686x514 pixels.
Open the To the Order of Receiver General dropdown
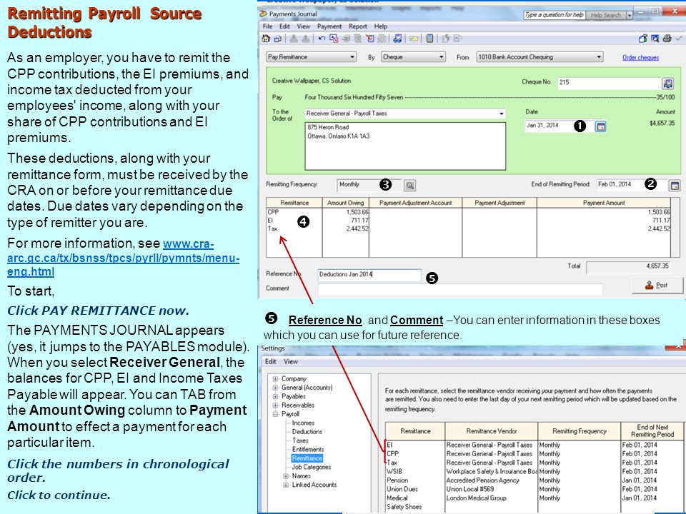coord(502,114)
